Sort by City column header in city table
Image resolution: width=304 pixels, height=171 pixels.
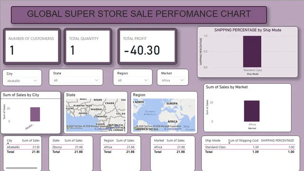pyautogui.click(x=9, y=141)
